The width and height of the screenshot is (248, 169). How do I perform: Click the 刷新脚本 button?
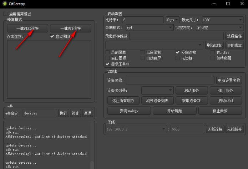click(214, 45)
